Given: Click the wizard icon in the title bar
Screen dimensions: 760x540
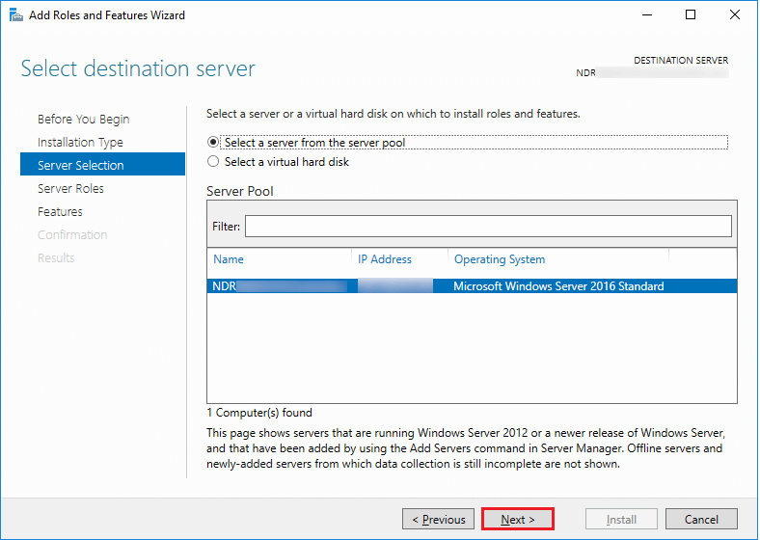Looking at the screenshot, I should (x=14, y=15).
